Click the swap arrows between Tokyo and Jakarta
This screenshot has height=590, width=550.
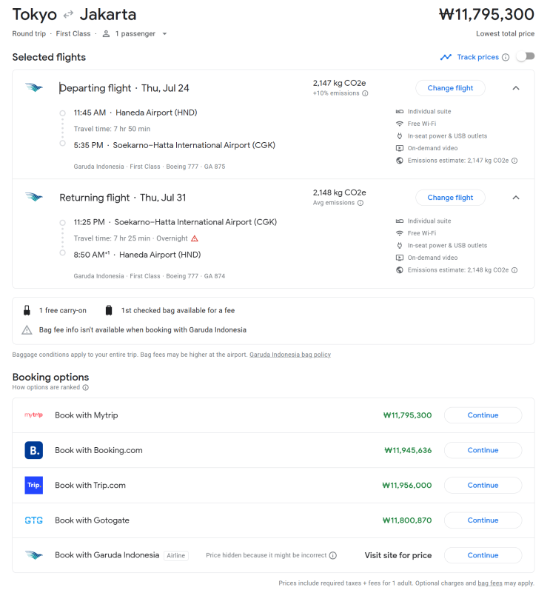tap(68, 15)
